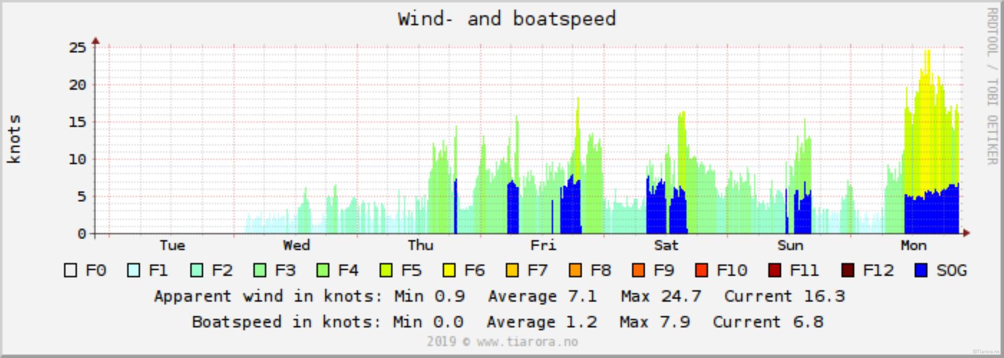Click the Current 6.8 boatspeed value
Screen dimensions: 1004x358
click(x=768, y=322)
